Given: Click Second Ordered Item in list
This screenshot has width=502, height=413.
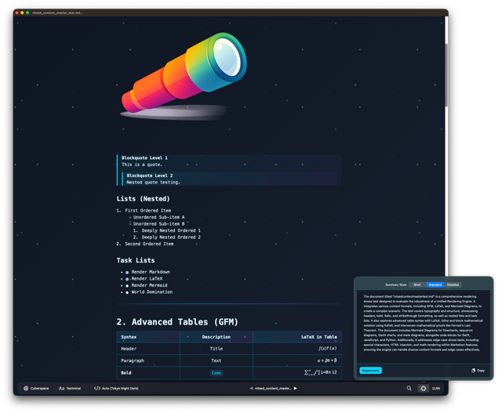Looking at the screenshot, I should pos(149,244).
